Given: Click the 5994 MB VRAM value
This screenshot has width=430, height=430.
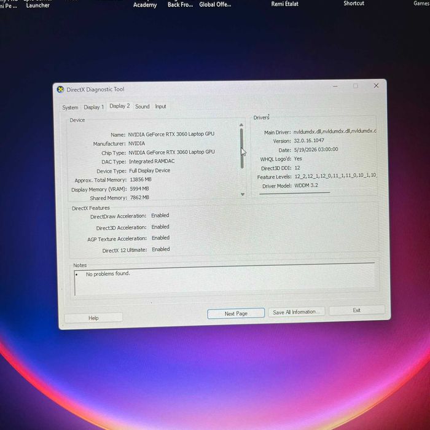Looking at the screenshot, I should coord(139,189).
